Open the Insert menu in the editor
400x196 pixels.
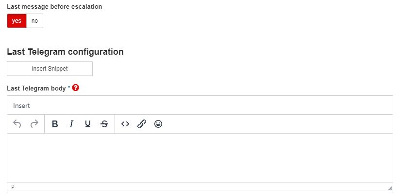coord(22,106)
